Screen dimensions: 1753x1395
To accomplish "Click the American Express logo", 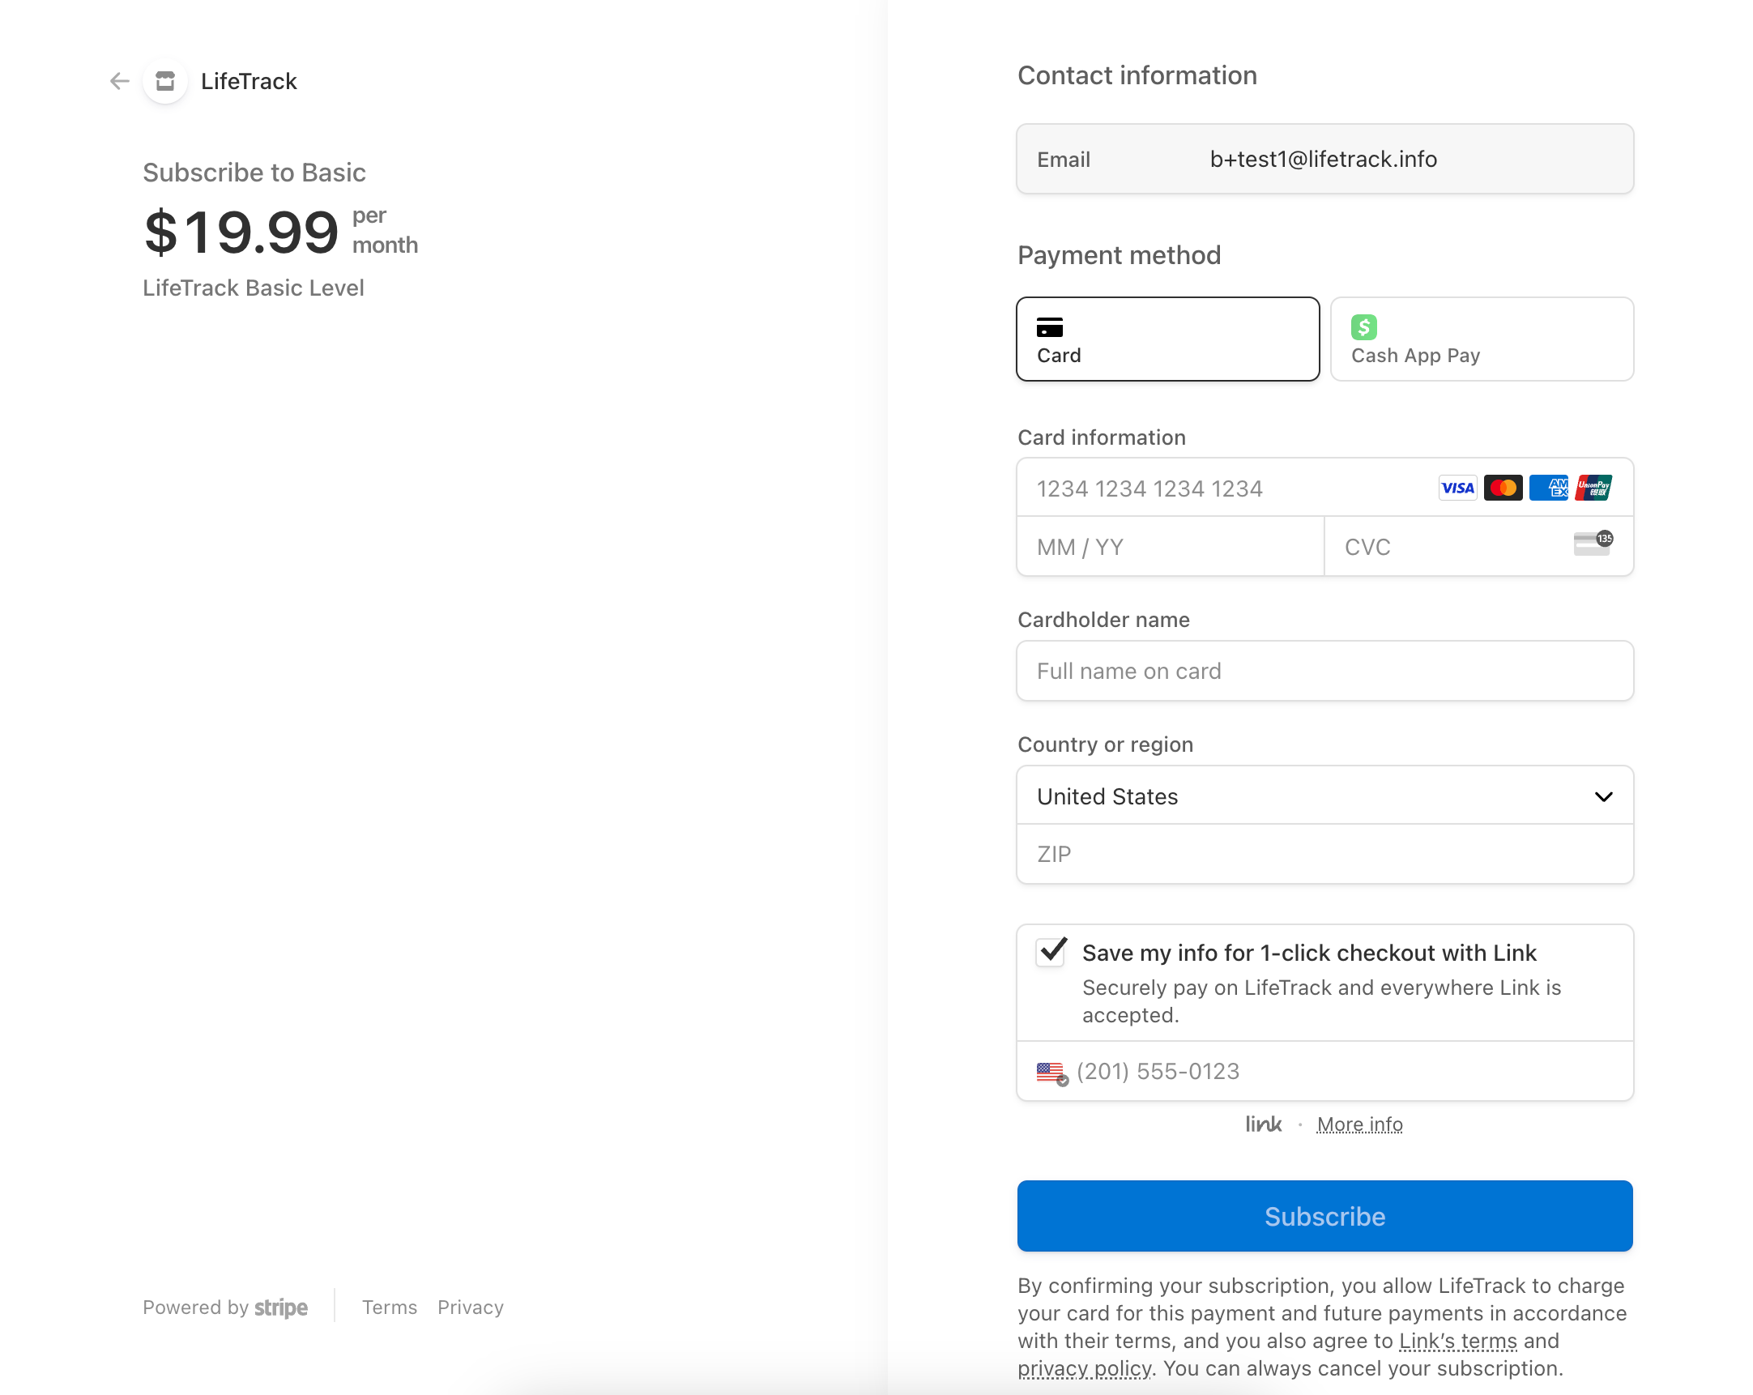I will pos(1547,488).
